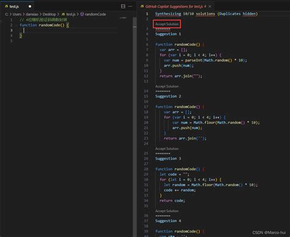Click the JS file icon on the test.js tab

[6, 6]
